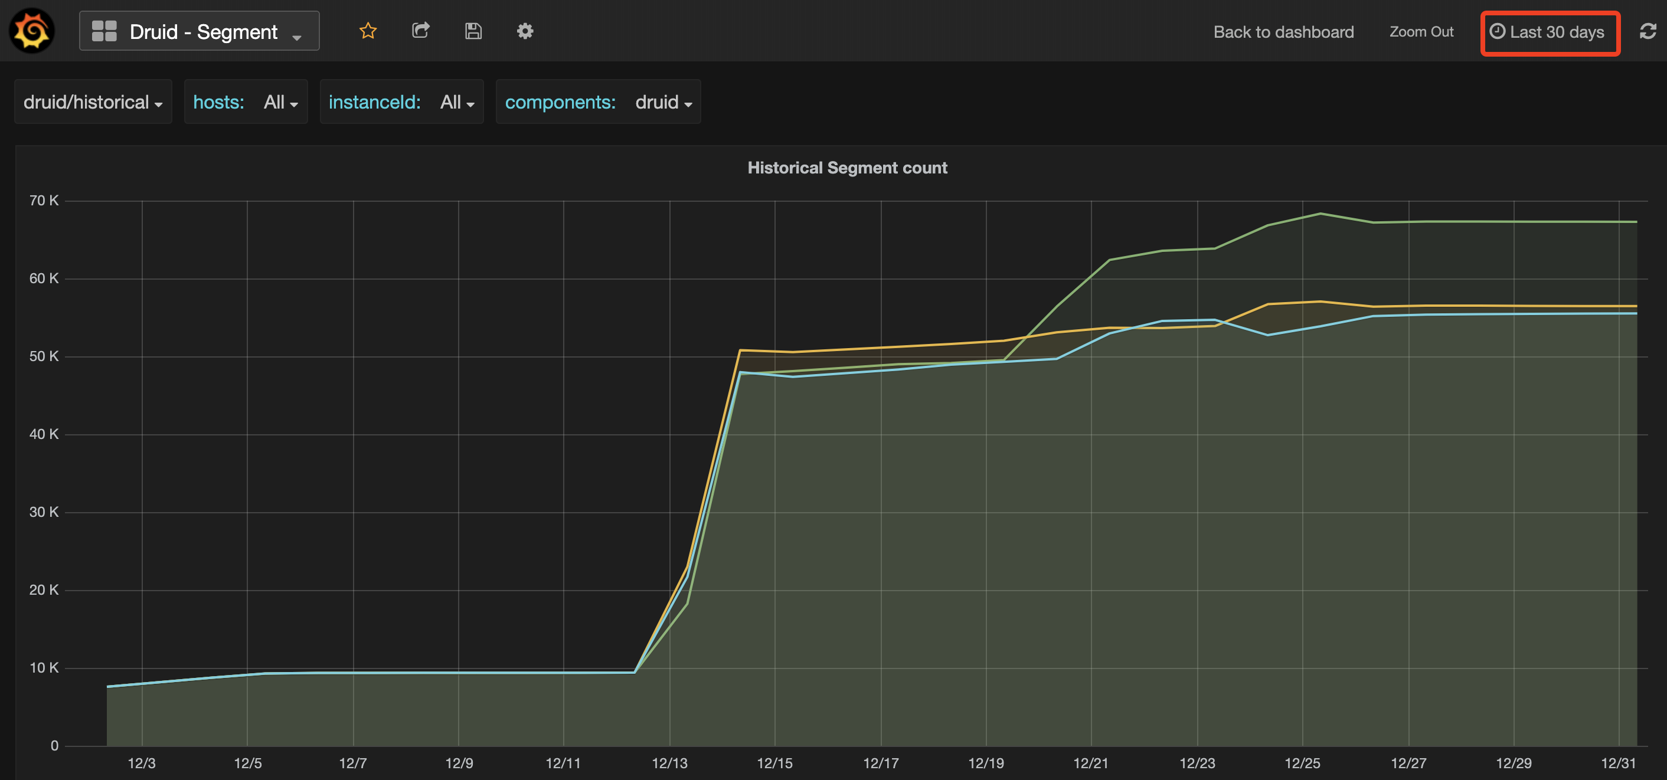Click the 12/9 x-axis date label

coord(459,763)
